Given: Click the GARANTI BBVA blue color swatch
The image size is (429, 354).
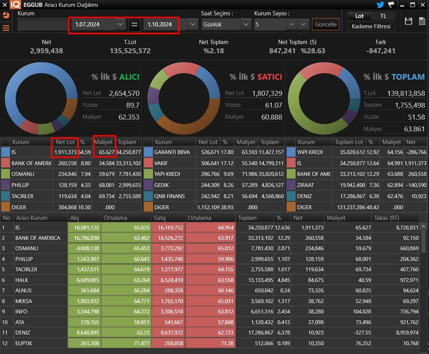Looking at the screenshot, I should pos(148,152).
